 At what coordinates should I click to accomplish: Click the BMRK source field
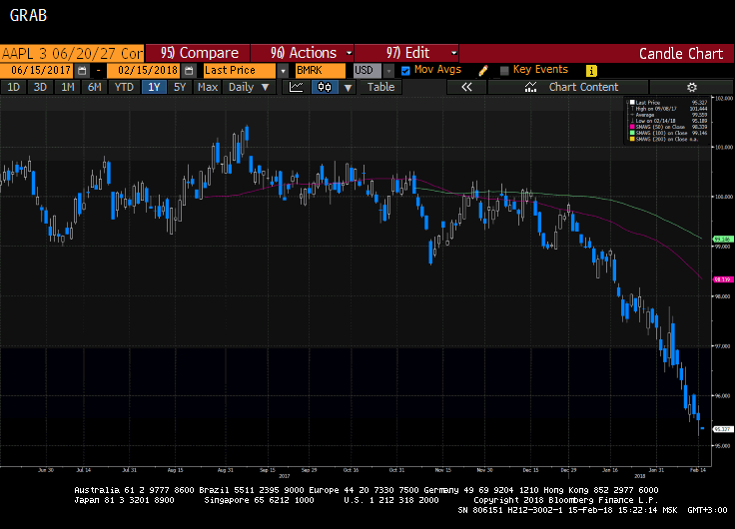[x=321, y=71]
